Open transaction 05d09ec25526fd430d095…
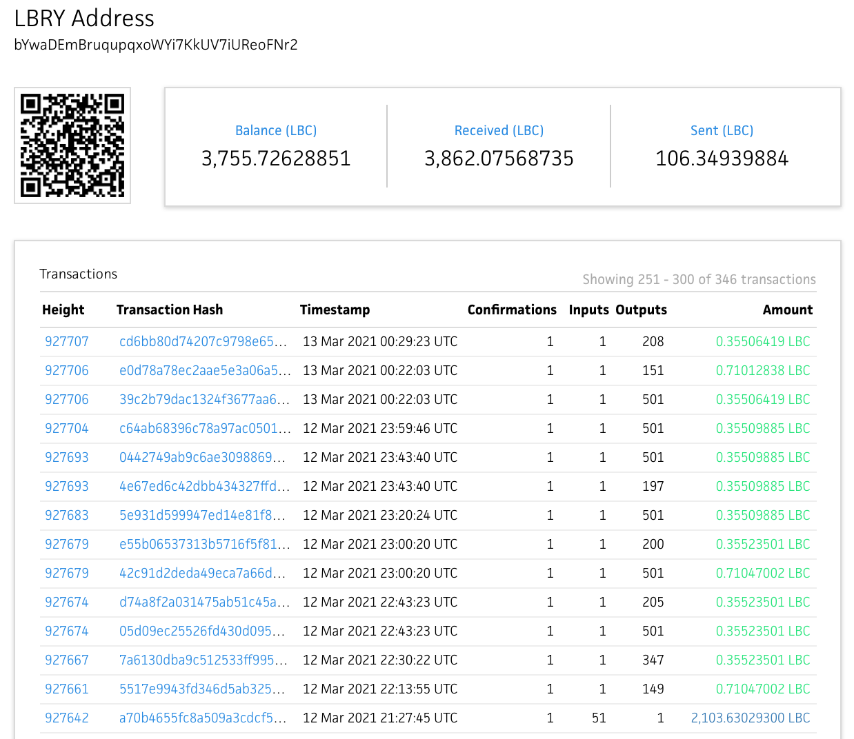 click(x=202, y=631)
